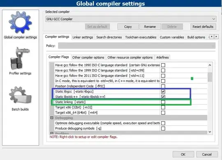Switch to the Compiler settings tab
This screenshot has height=160, width=222.
point(57,37)
